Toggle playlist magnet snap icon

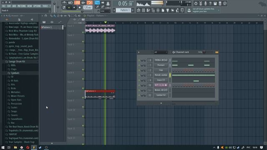[46, 16]
